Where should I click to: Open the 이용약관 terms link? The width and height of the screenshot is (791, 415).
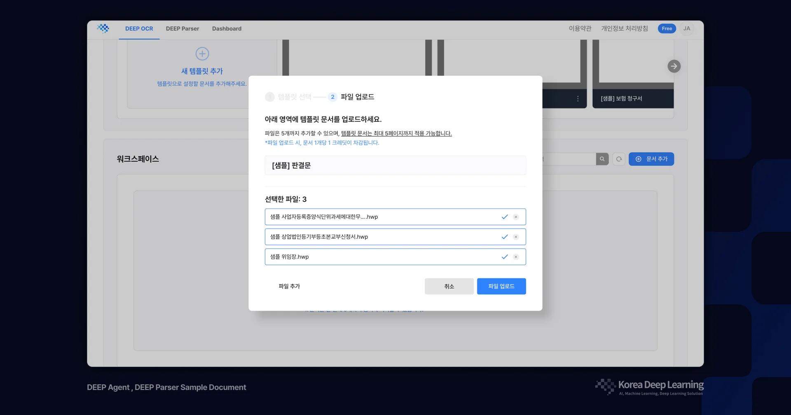pos(580,28)
